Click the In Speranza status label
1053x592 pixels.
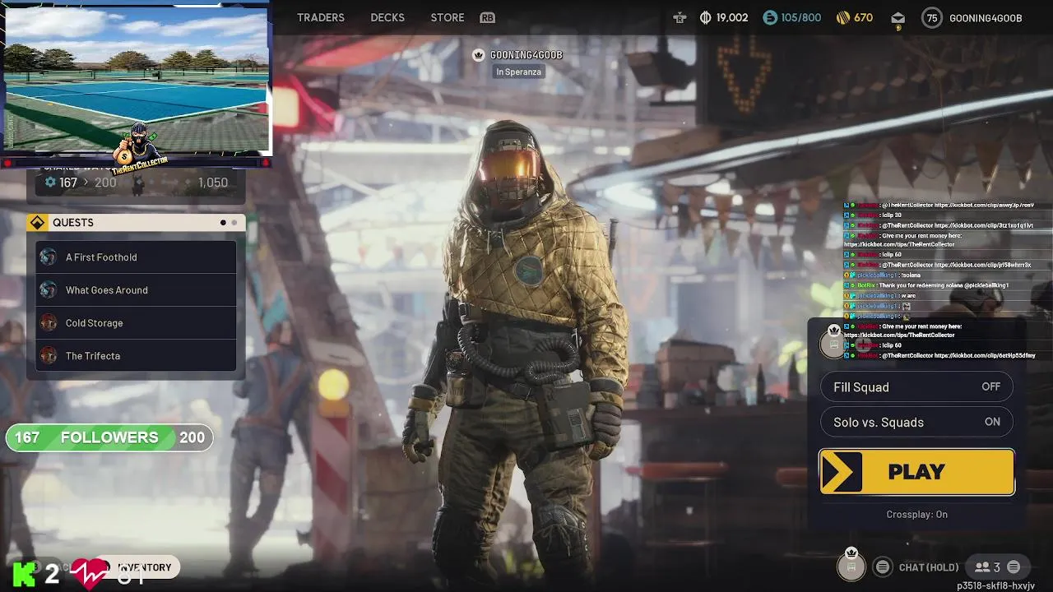(x=518, y=72)
